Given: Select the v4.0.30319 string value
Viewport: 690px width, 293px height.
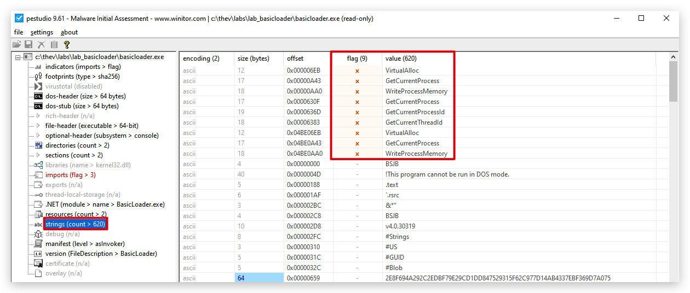Looking at the screenshot, I should point(400,226).
